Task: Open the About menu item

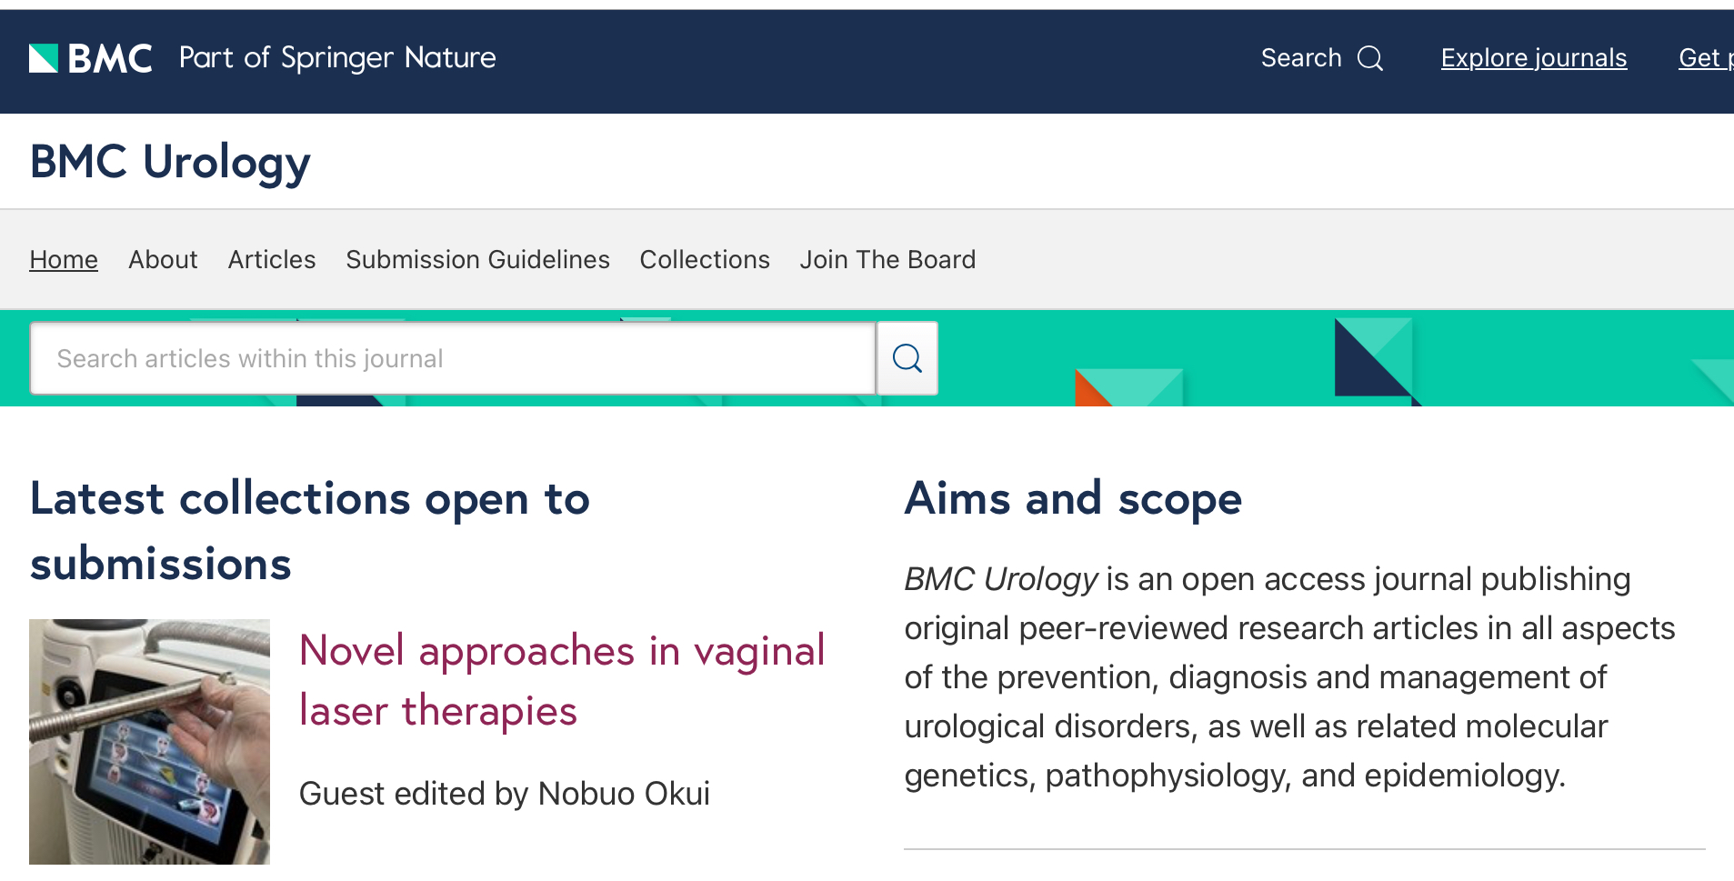Action: coord(163,260)
